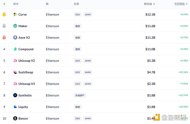Sort by 今日变化 column arrows
This screenshot has height=124, width=190.
187,4
